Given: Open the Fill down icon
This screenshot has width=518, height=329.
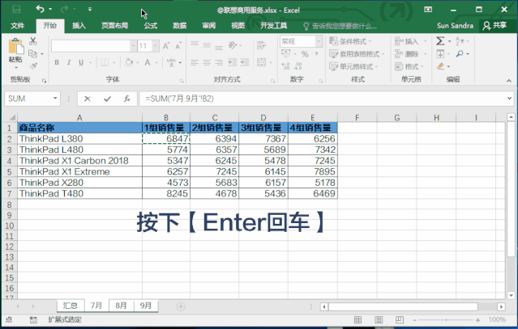Looking at the screenshot, I should click(x=440, y=53).
